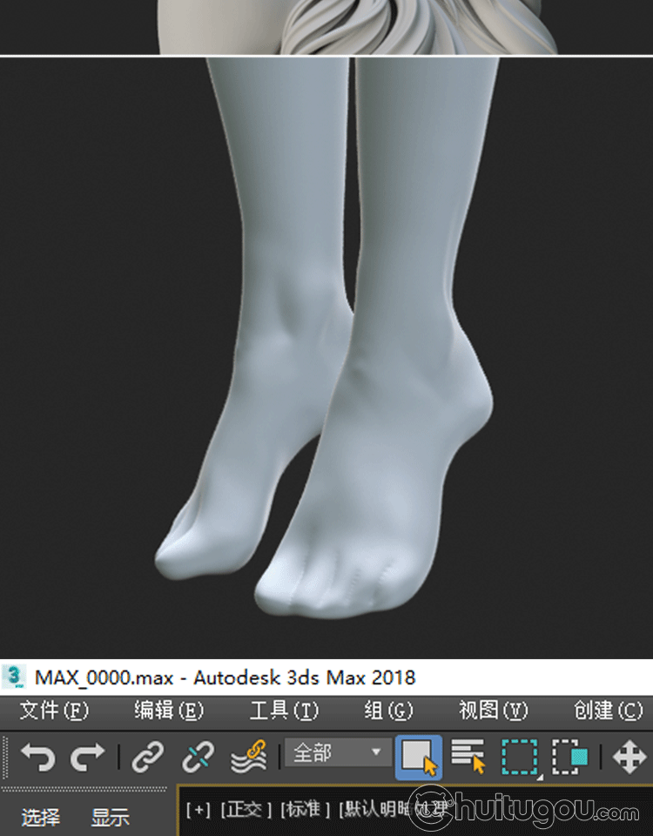Open the 创建(C) menu
Image resolution: width=653 pixels, height=836 pixels.
coord(609,711)
